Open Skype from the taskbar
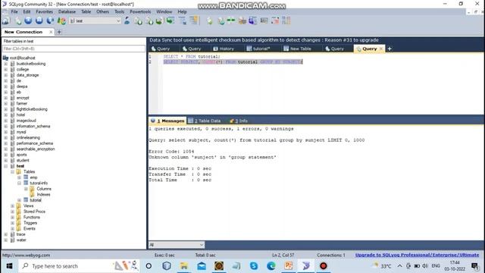The height and width of the screenshot is (273, 485). (254, 266)
